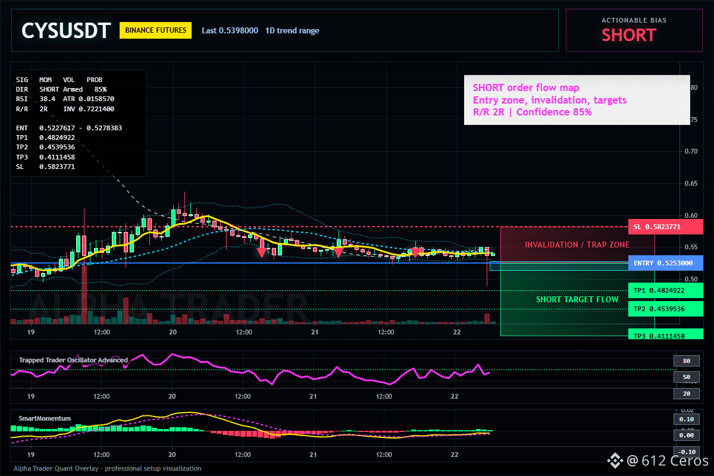Click the SL row in the stats panel
This screenshot has width=714, height=476.
pos(45,166)
